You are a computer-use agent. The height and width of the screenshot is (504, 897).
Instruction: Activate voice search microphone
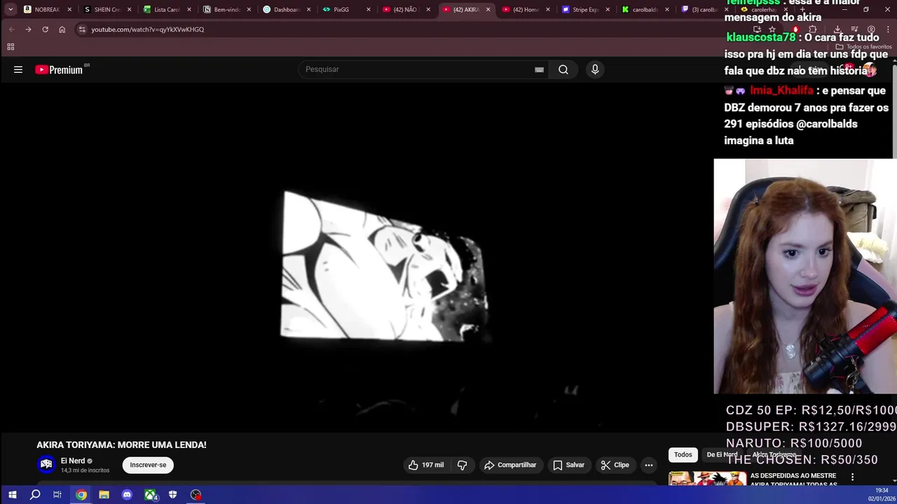pyautogui.click(x=595, y=69)
